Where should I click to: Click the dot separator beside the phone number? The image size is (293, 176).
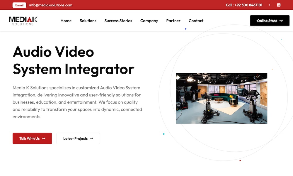269,5
